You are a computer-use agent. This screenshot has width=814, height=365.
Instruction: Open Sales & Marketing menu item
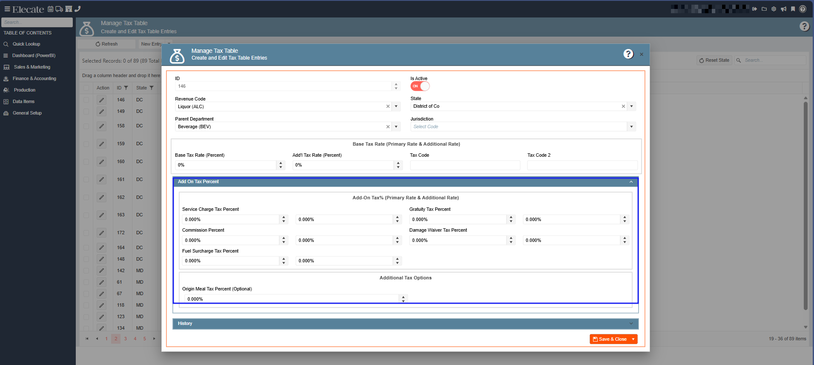pos(32,67)
